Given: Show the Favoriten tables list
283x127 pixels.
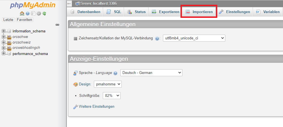Looking at the screenshot, I should 25,20.
